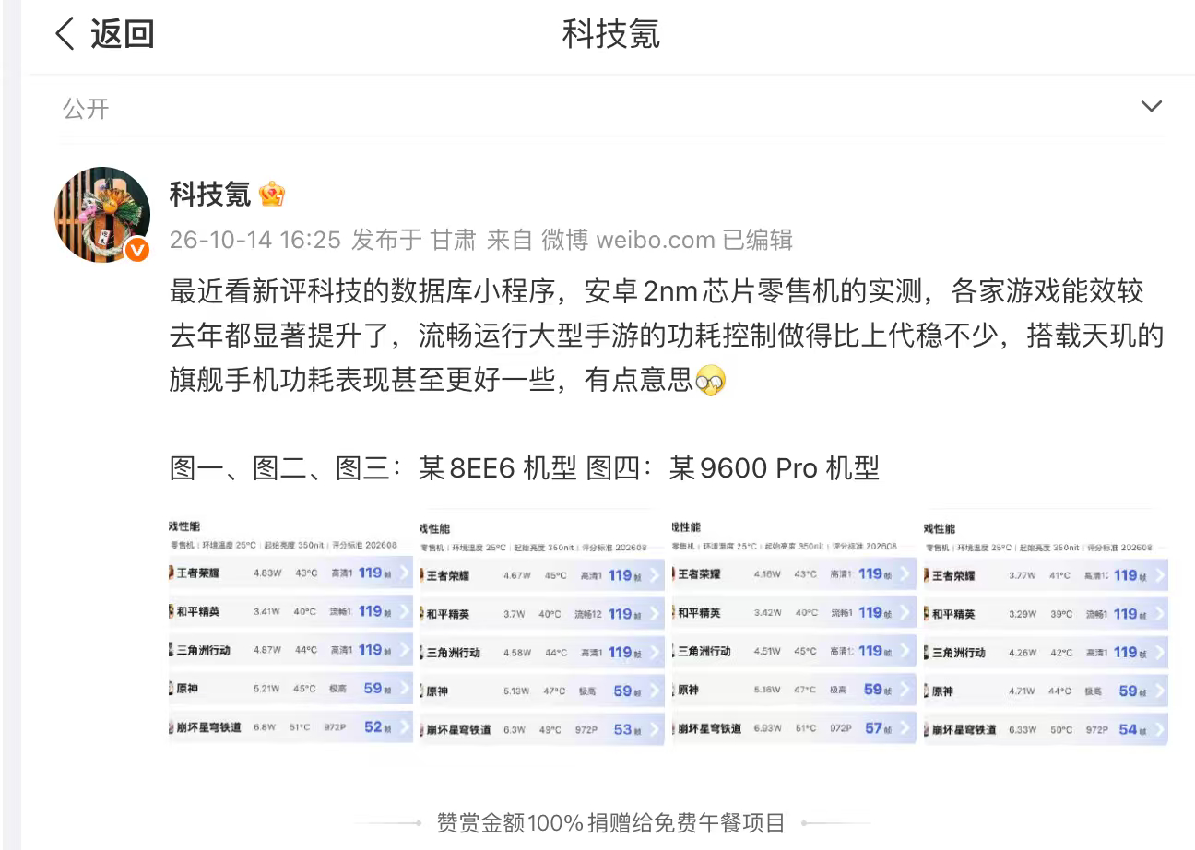Screen dimensions: 1195x850
Task: Click the 发布于 甘肃 location text
Action: point(414,241)
